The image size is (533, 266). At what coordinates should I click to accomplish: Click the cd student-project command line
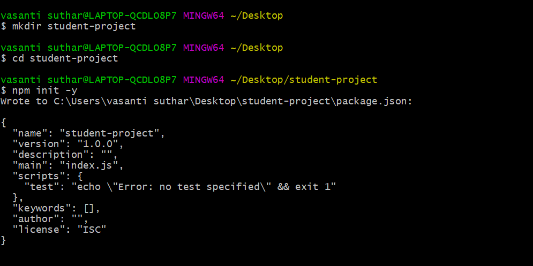click(x=65, y=58)
